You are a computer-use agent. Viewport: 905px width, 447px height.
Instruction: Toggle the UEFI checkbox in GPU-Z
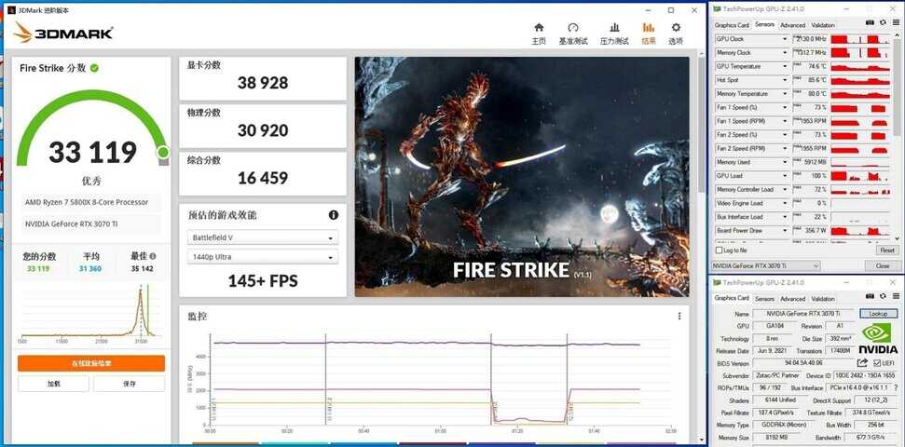click(877, 363)
